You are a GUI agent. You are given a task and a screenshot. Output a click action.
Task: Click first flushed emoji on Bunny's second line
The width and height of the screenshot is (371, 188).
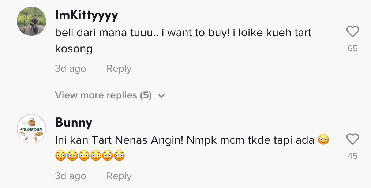pos(61,156)
